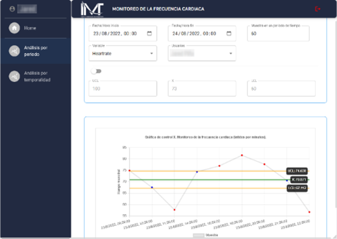Click the Análisis por periodo chart icon
This screenshot has height=239, width=337.
tap(14, 51)
